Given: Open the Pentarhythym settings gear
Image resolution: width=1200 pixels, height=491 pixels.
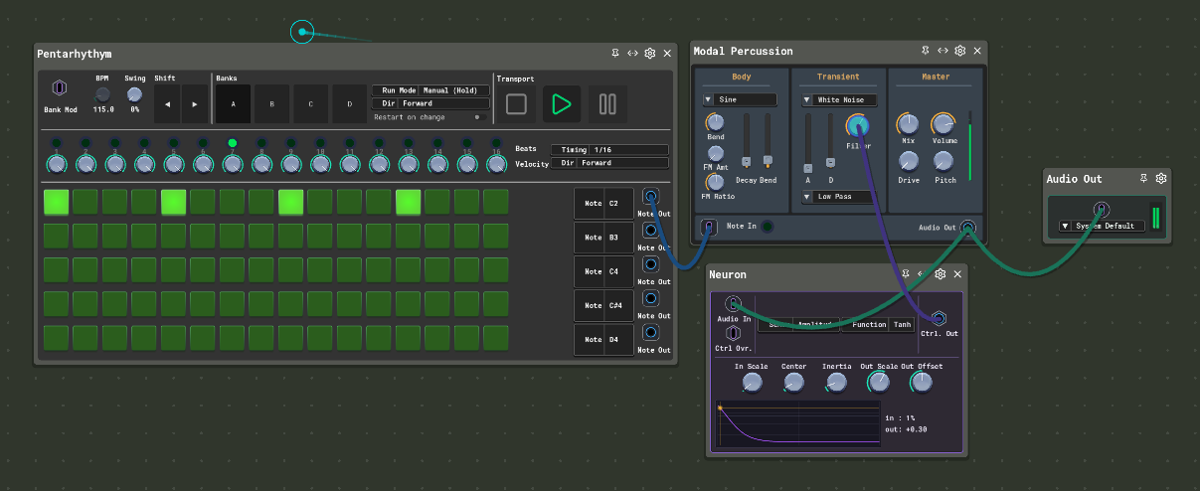Looking at the screenshot, I should pyautogui.click(x=650, y=53).
